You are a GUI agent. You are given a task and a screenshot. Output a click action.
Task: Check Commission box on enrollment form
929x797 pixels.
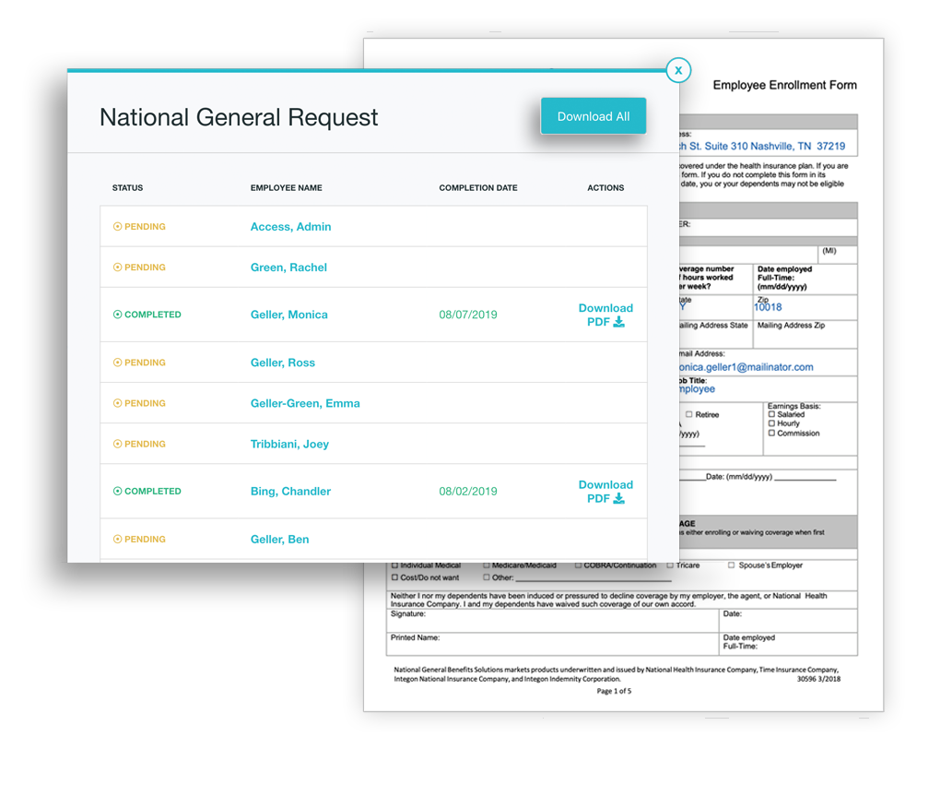pyautogui.click(x=771, y=433)
